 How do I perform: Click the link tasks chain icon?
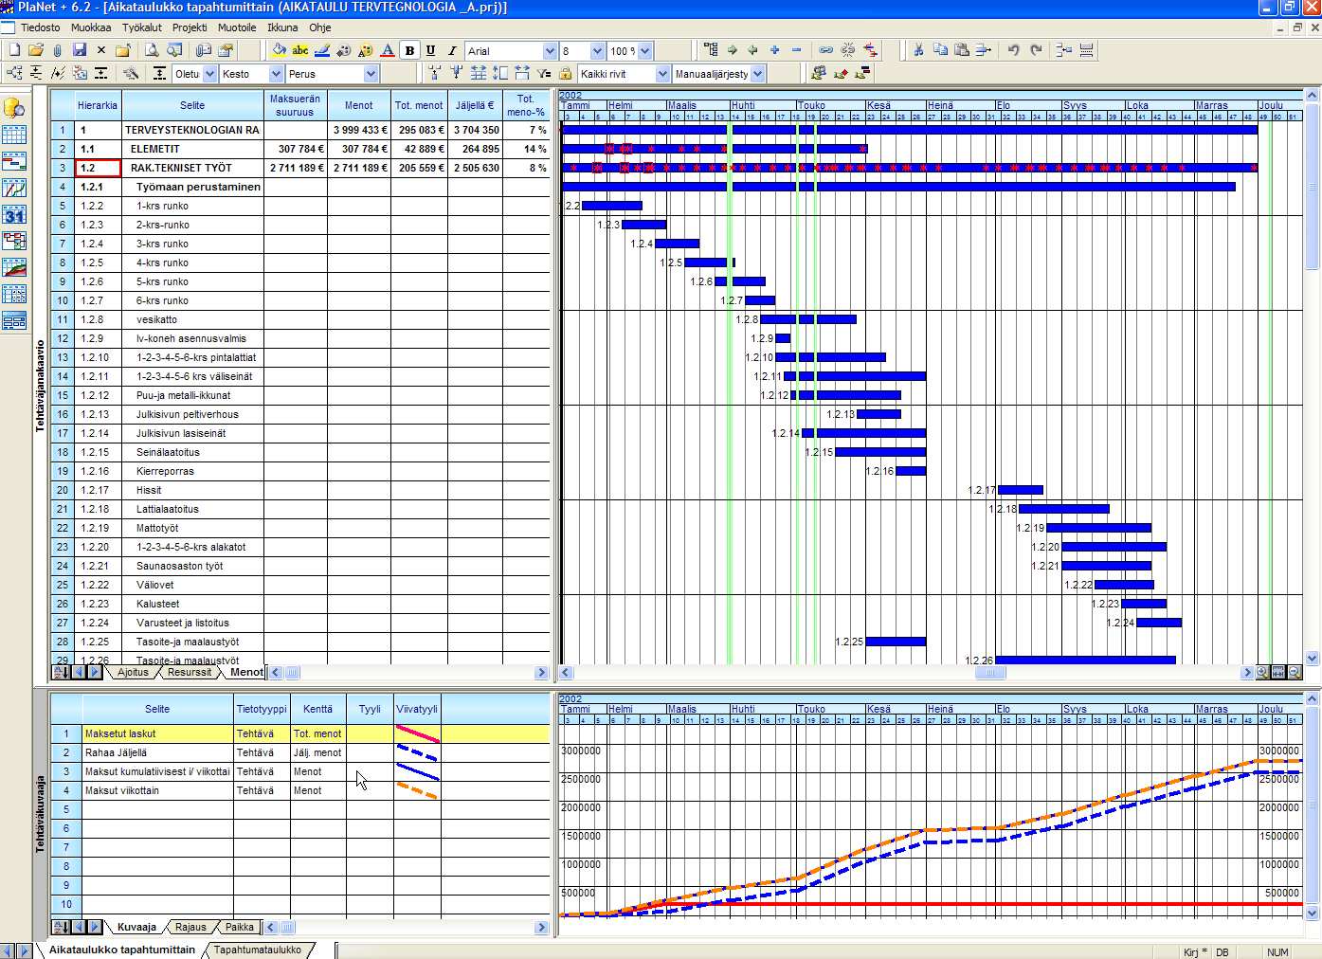click(x=826, y=50)
